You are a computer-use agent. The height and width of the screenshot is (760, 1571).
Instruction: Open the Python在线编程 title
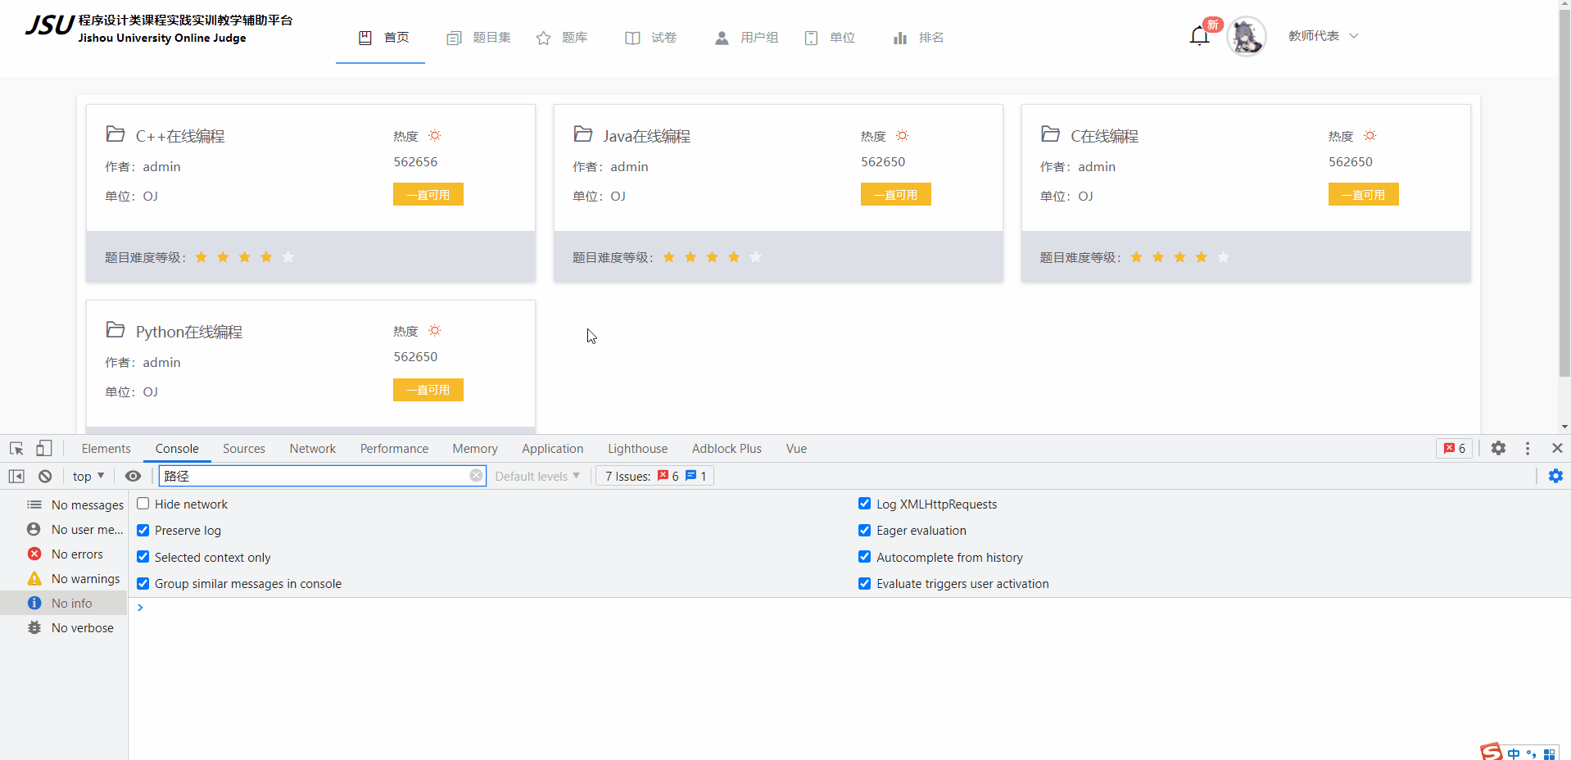click(x=189, y=332)
